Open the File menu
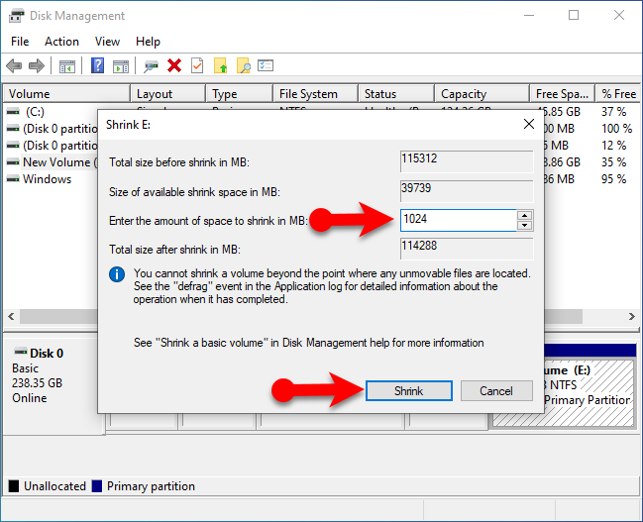 pyautogui.click(x=20, y=42)
